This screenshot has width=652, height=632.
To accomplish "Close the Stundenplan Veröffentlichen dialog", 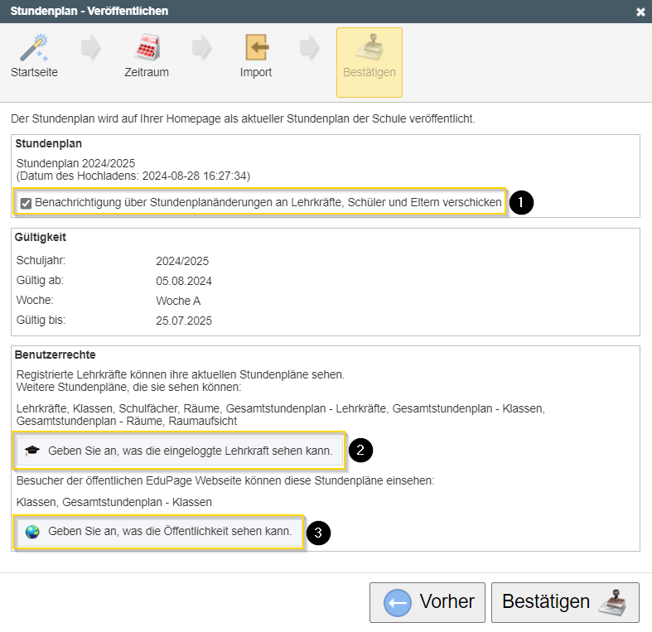I will pos(640,12).
